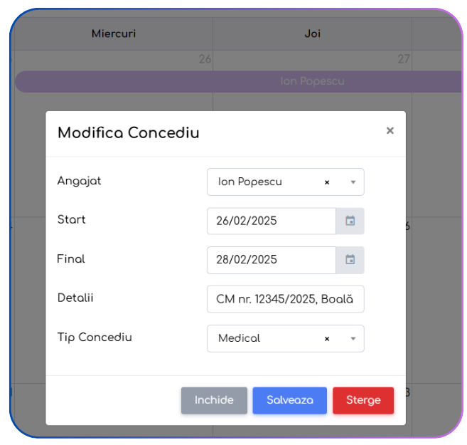Close the Modifica Concediu dialog with X
This screenshot has height=445, width=467.
point(390,130)
